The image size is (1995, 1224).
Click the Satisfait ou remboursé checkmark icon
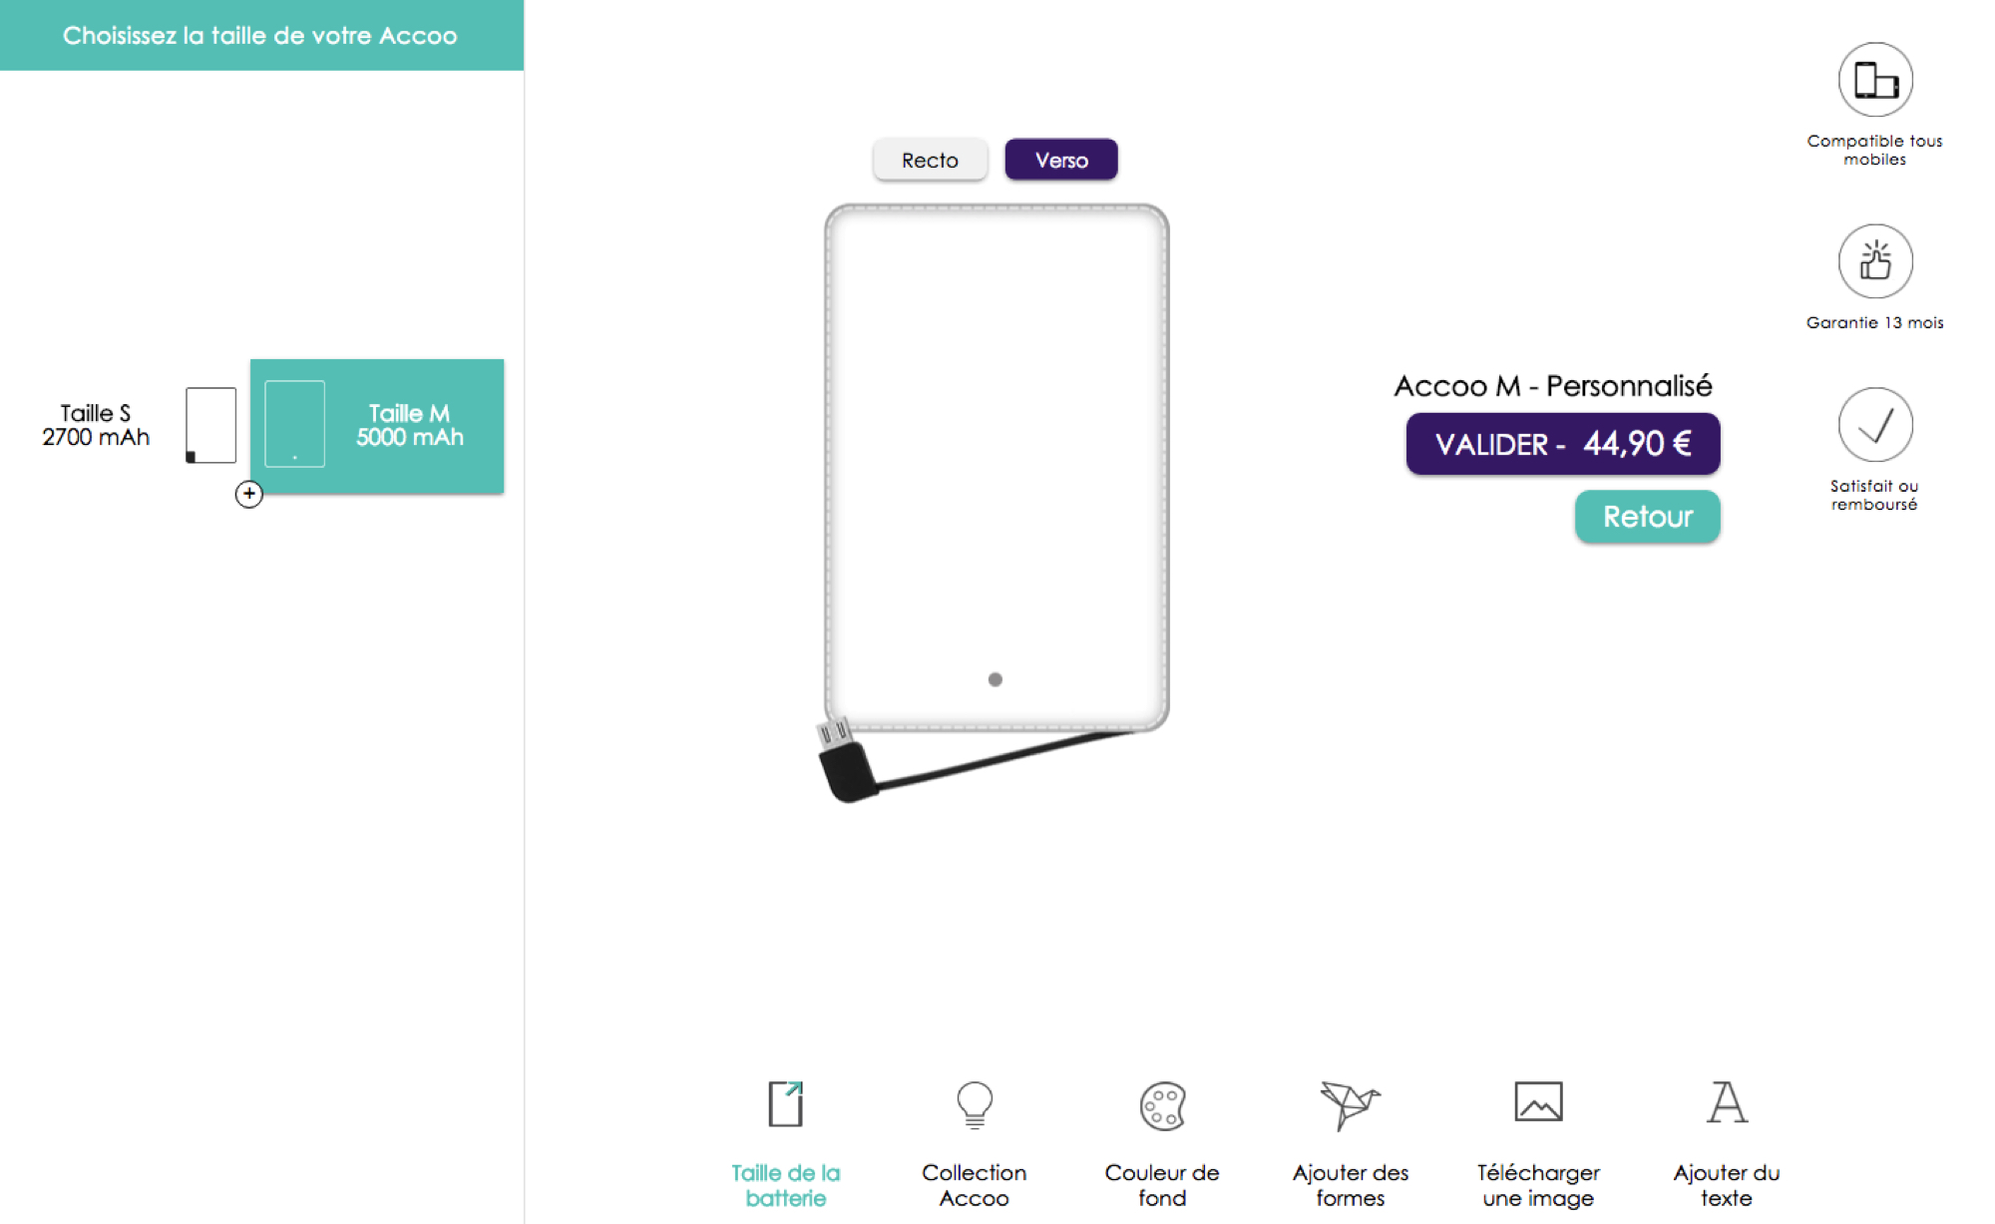point(1875,425)
